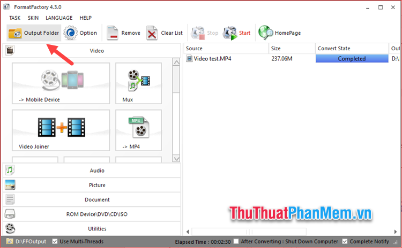This screenshot has height=248, width=402.
Task: Click the Size column header
Action: click(292, 48)
